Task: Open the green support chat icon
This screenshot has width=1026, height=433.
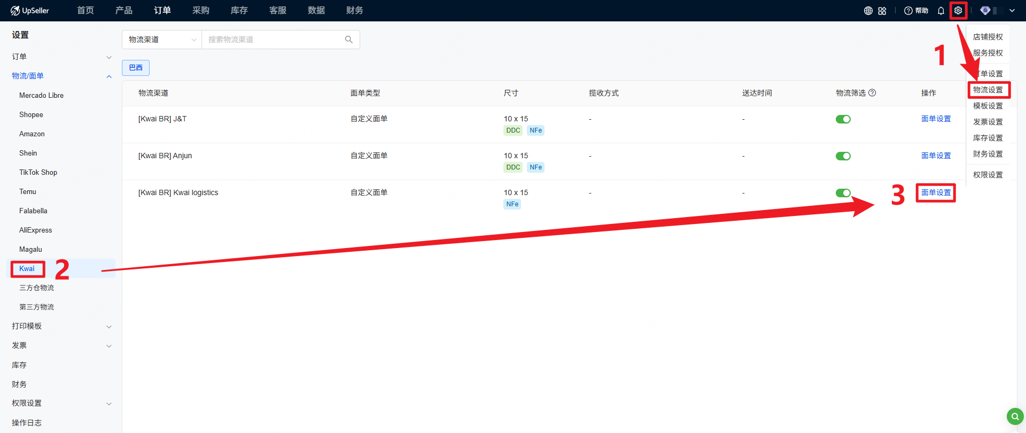Action: pos(1015,416)
